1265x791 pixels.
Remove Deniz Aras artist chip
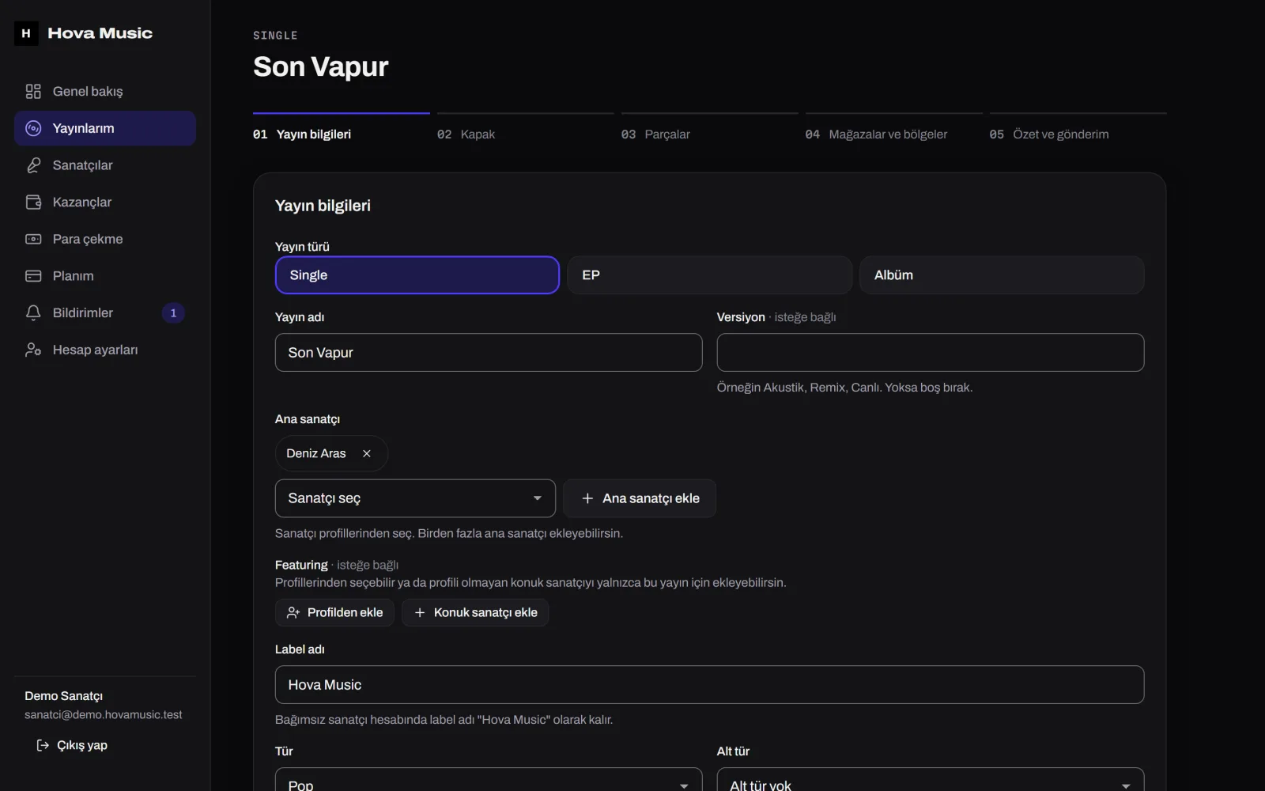(367, 453)
